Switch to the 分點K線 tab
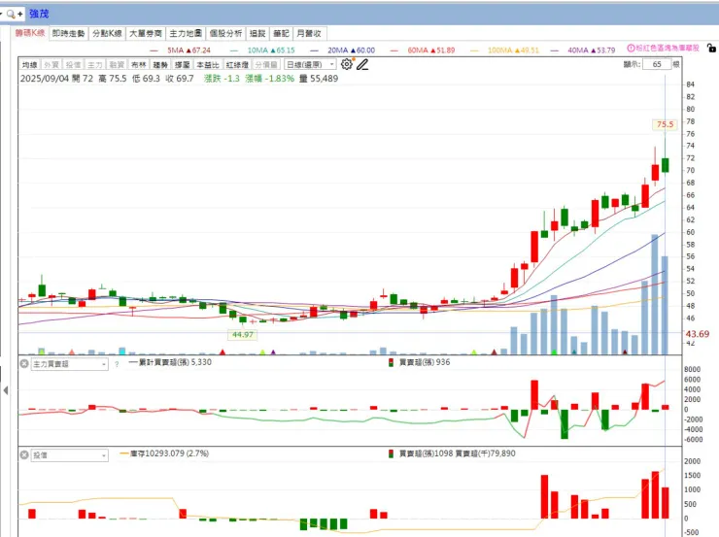Viewport: 719px width, 537px height. 107,33
